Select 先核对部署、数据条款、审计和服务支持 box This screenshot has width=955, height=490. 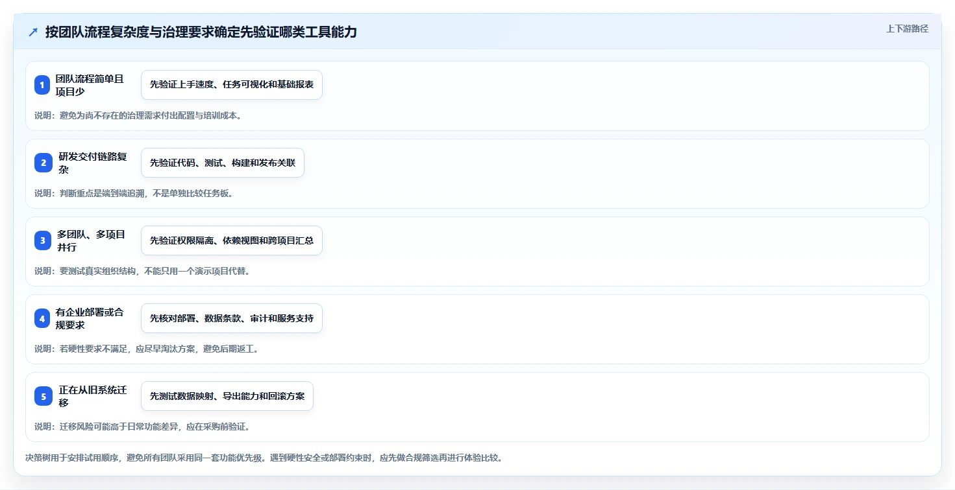pyautogui.click(x=232, y=318)
